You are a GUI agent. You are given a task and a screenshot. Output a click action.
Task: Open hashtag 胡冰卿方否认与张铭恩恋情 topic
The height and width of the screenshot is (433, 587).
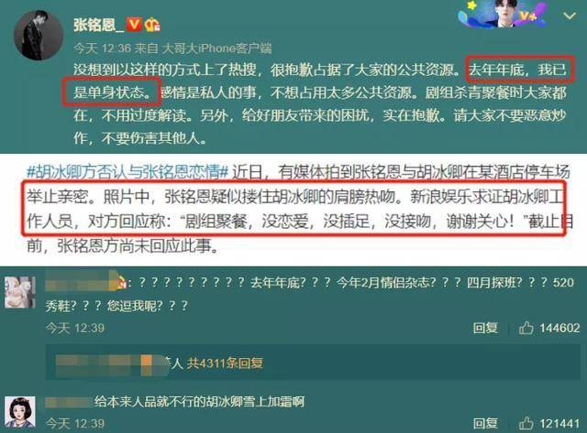[x=127, y=172]
